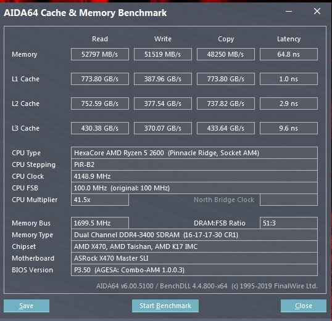Click L2 Cache Read 752.59 GB/s
Screen dimensions: 332x321
tap(100, 104)
